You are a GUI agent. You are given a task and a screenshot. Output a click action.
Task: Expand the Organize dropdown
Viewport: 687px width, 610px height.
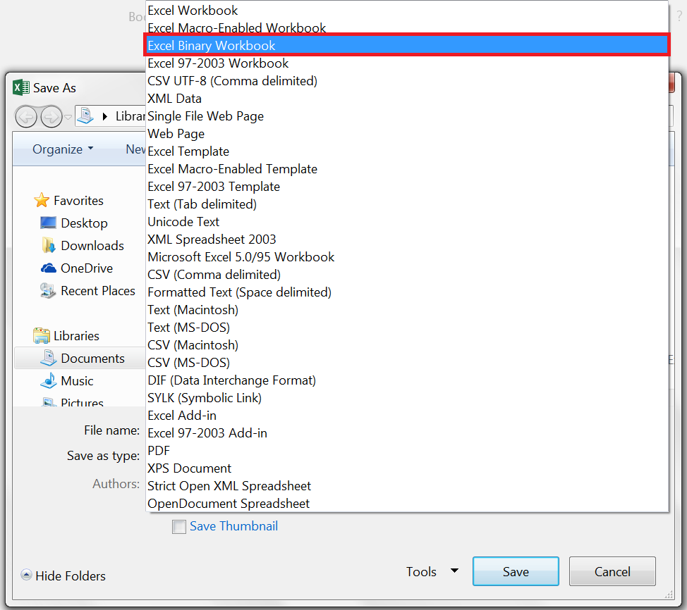coord(62,149)
